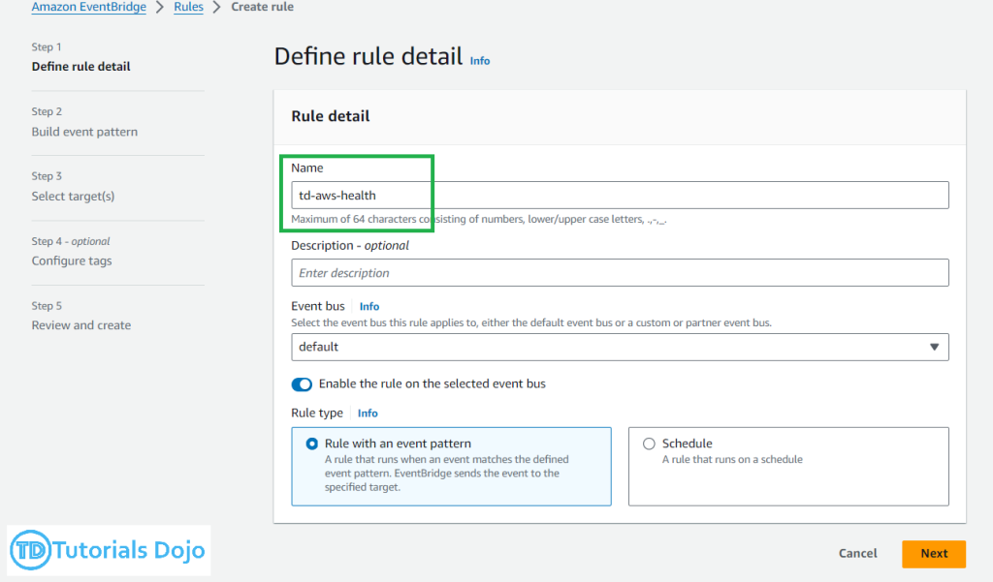The height and width of the screenshot is (582, 993).
Task: Go back to Rules breadcrumb link
Action: coord(188,7)
